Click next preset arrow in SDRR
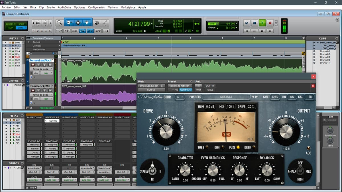Screen dimensions: 342x192 pos(257,97)
